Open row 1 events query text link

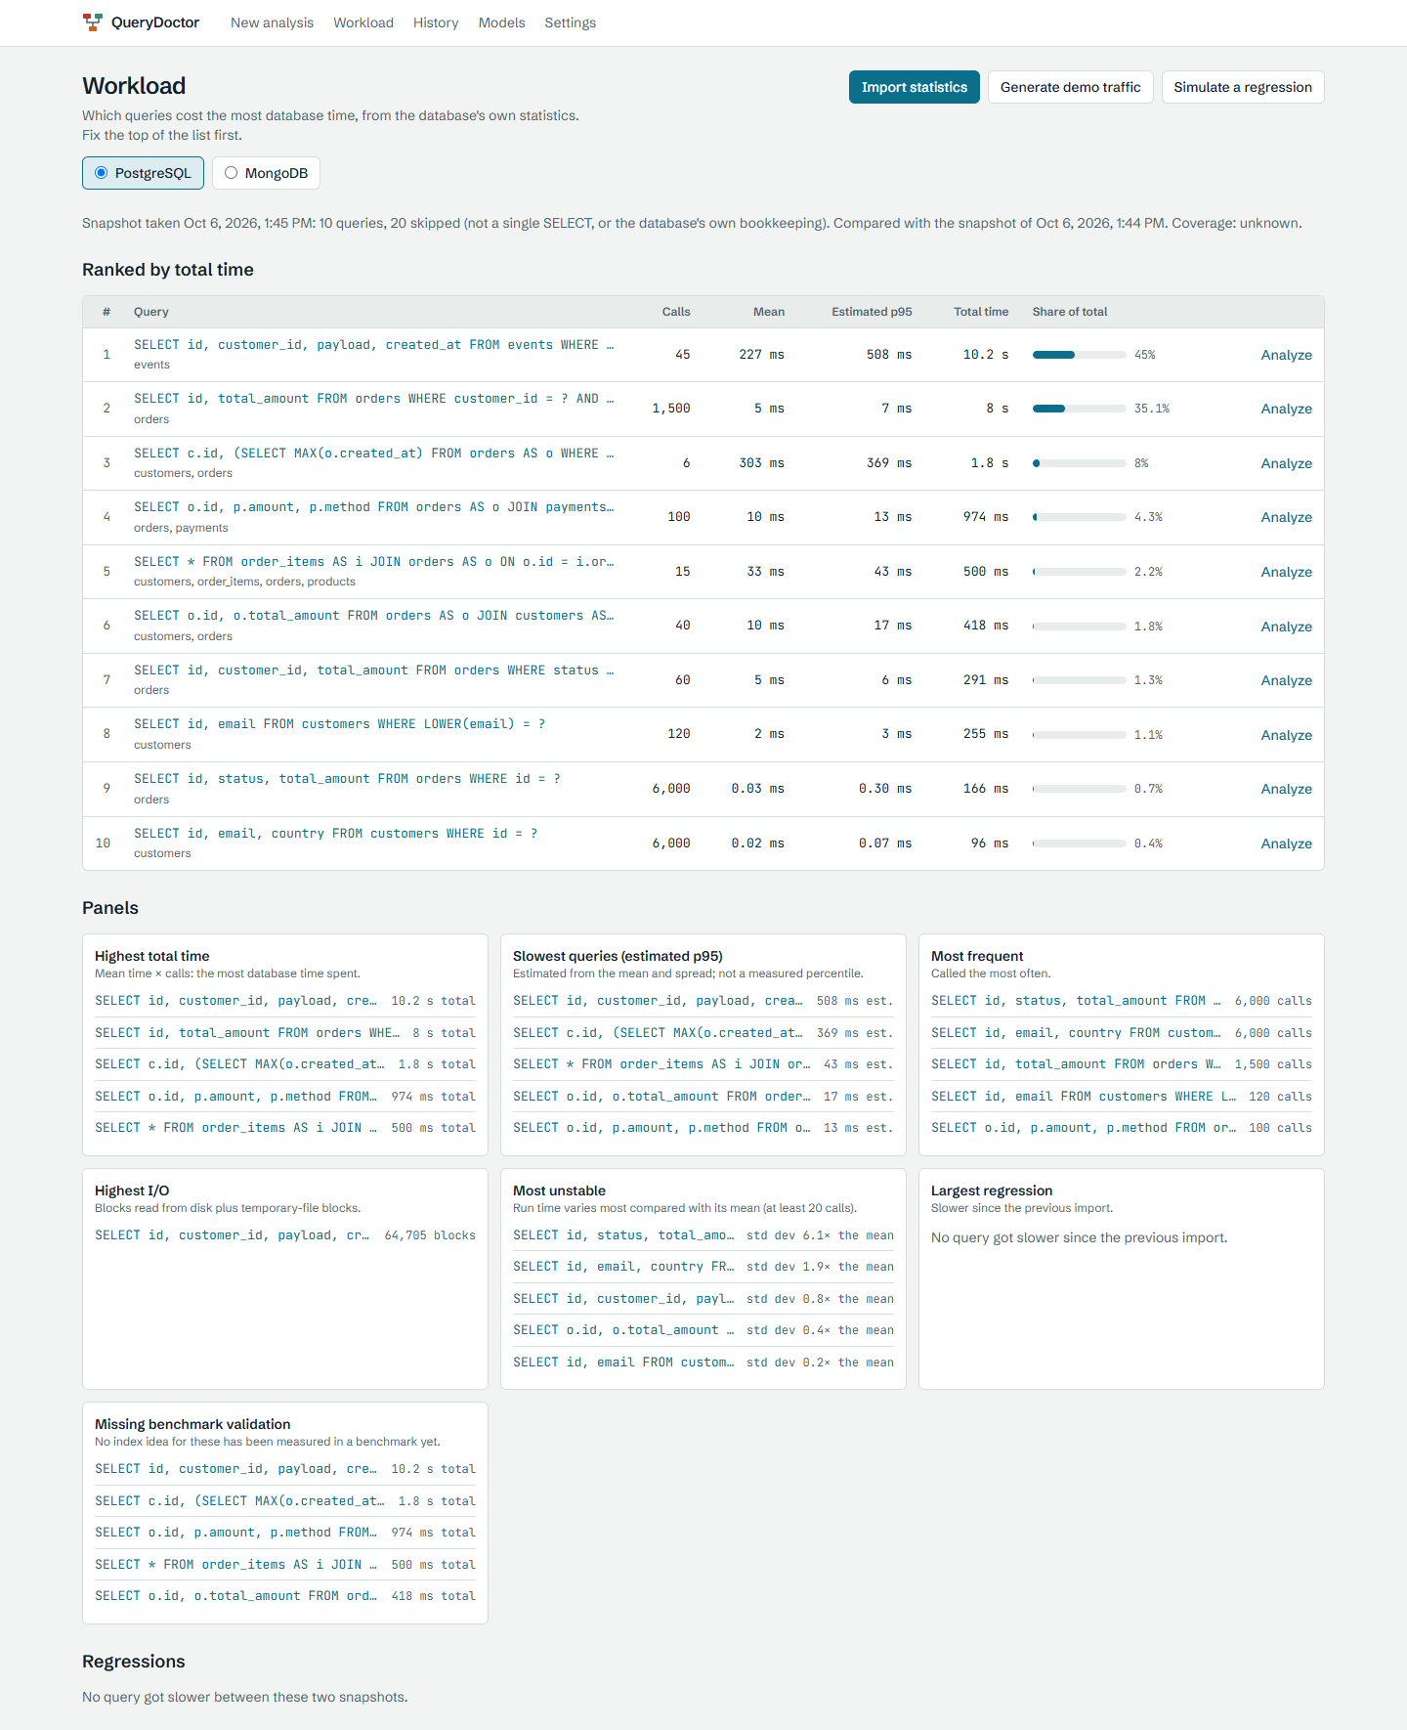[x=374, y=345]
